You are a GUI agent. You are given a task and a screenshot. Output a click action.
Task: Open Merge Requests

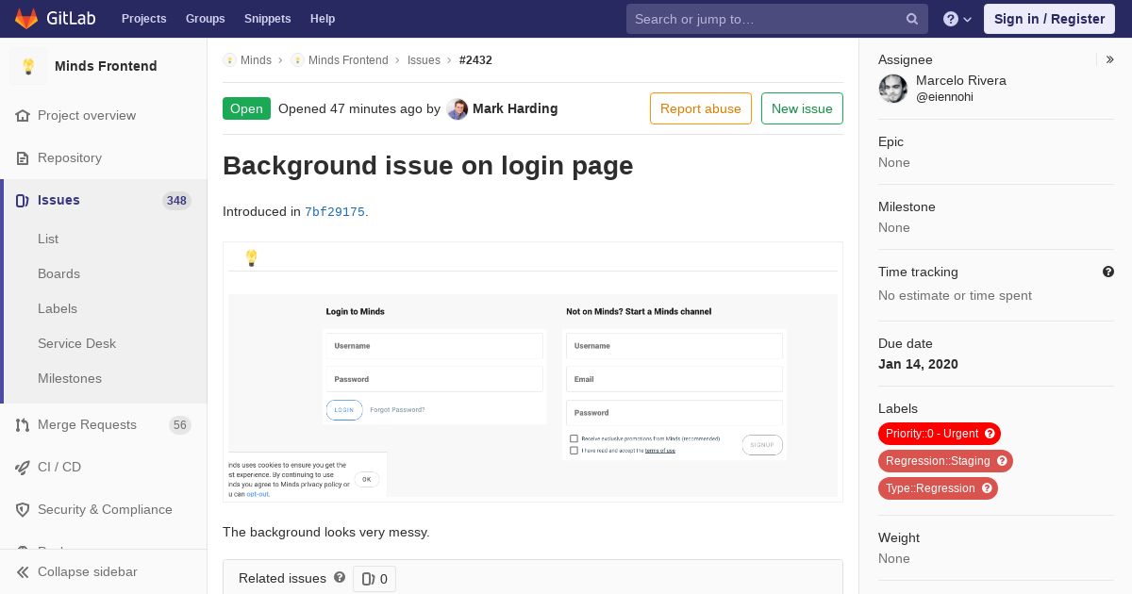coord(87,424)
